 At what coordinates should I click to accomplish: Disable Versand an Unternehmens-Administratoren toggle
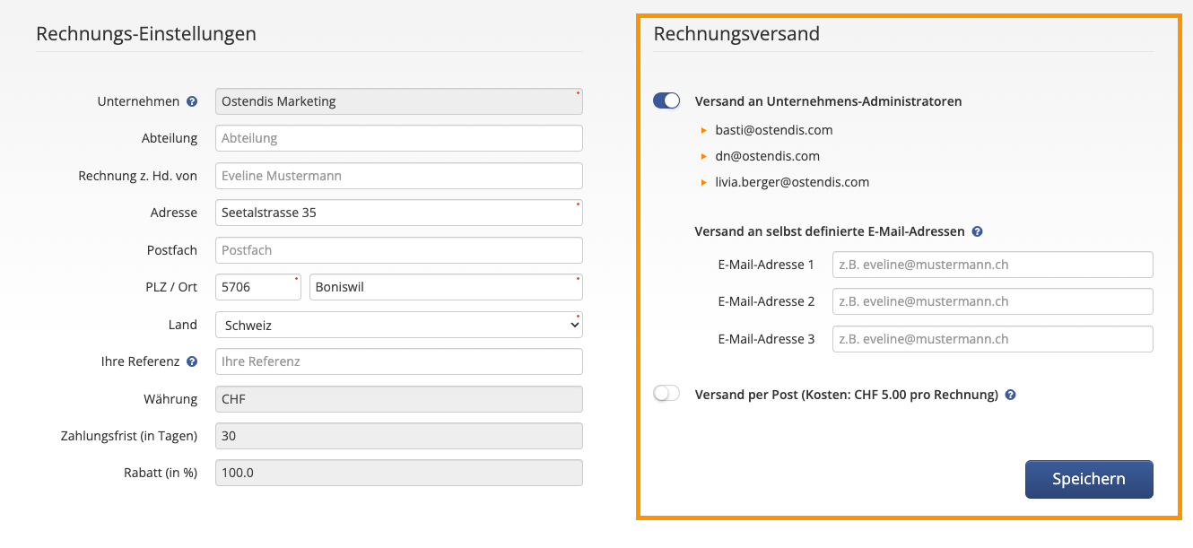pyautogui.click(x=666, y=101)
